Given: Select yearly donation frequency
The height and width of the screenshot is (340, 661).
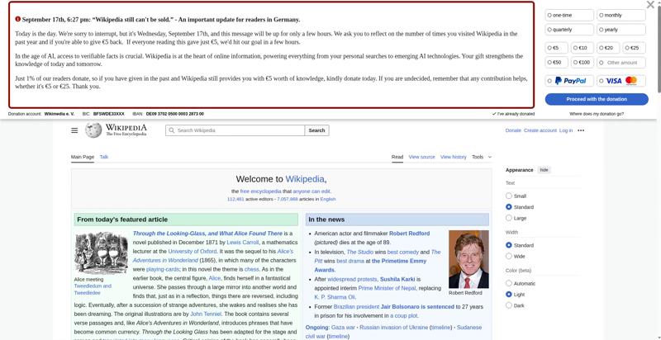Looking at the screenshot, I should (621, 30).
